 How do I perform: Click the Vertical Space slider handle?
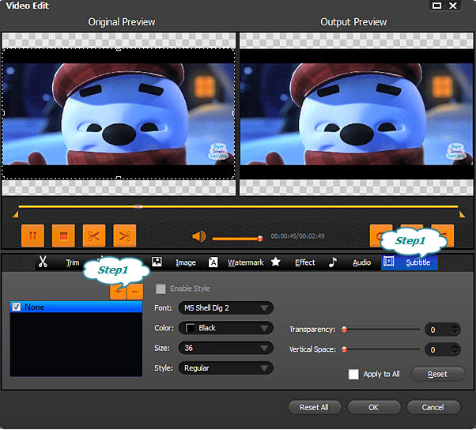(344, 349)
